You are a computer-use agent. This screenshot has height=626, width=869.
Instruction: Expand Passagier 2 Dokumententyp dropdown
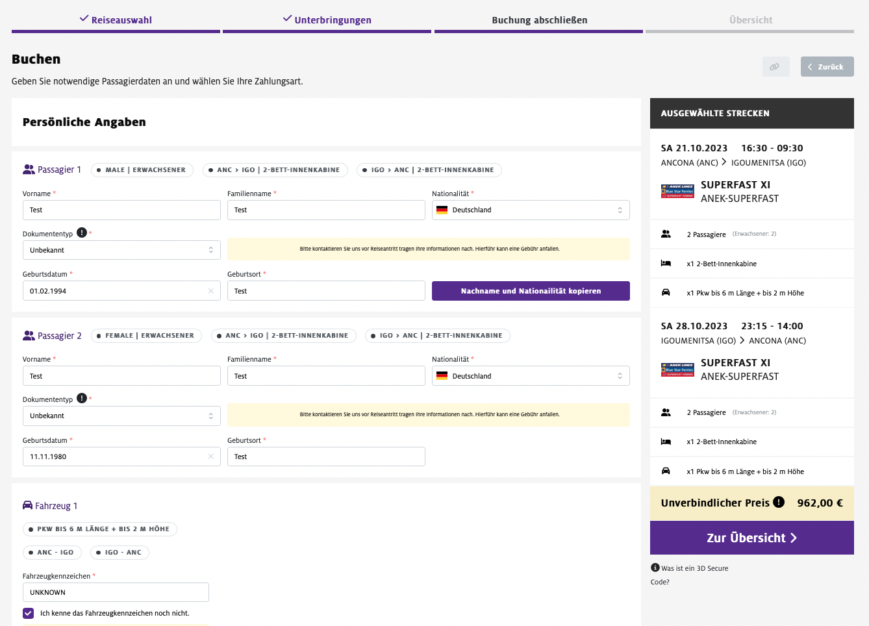[121, 416]
